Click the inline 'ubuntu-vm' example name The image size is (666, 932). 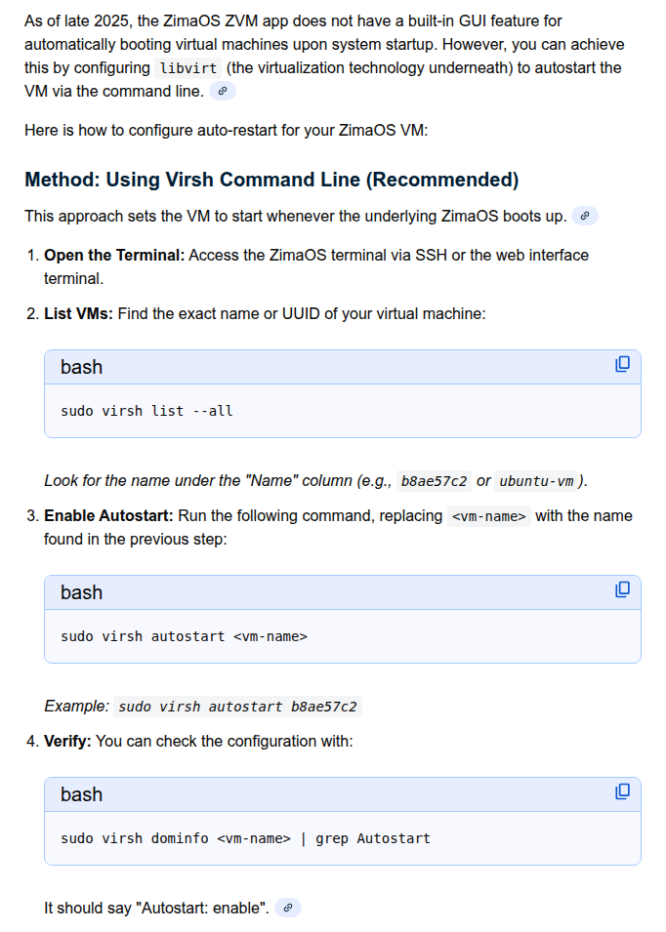point(536,481)
